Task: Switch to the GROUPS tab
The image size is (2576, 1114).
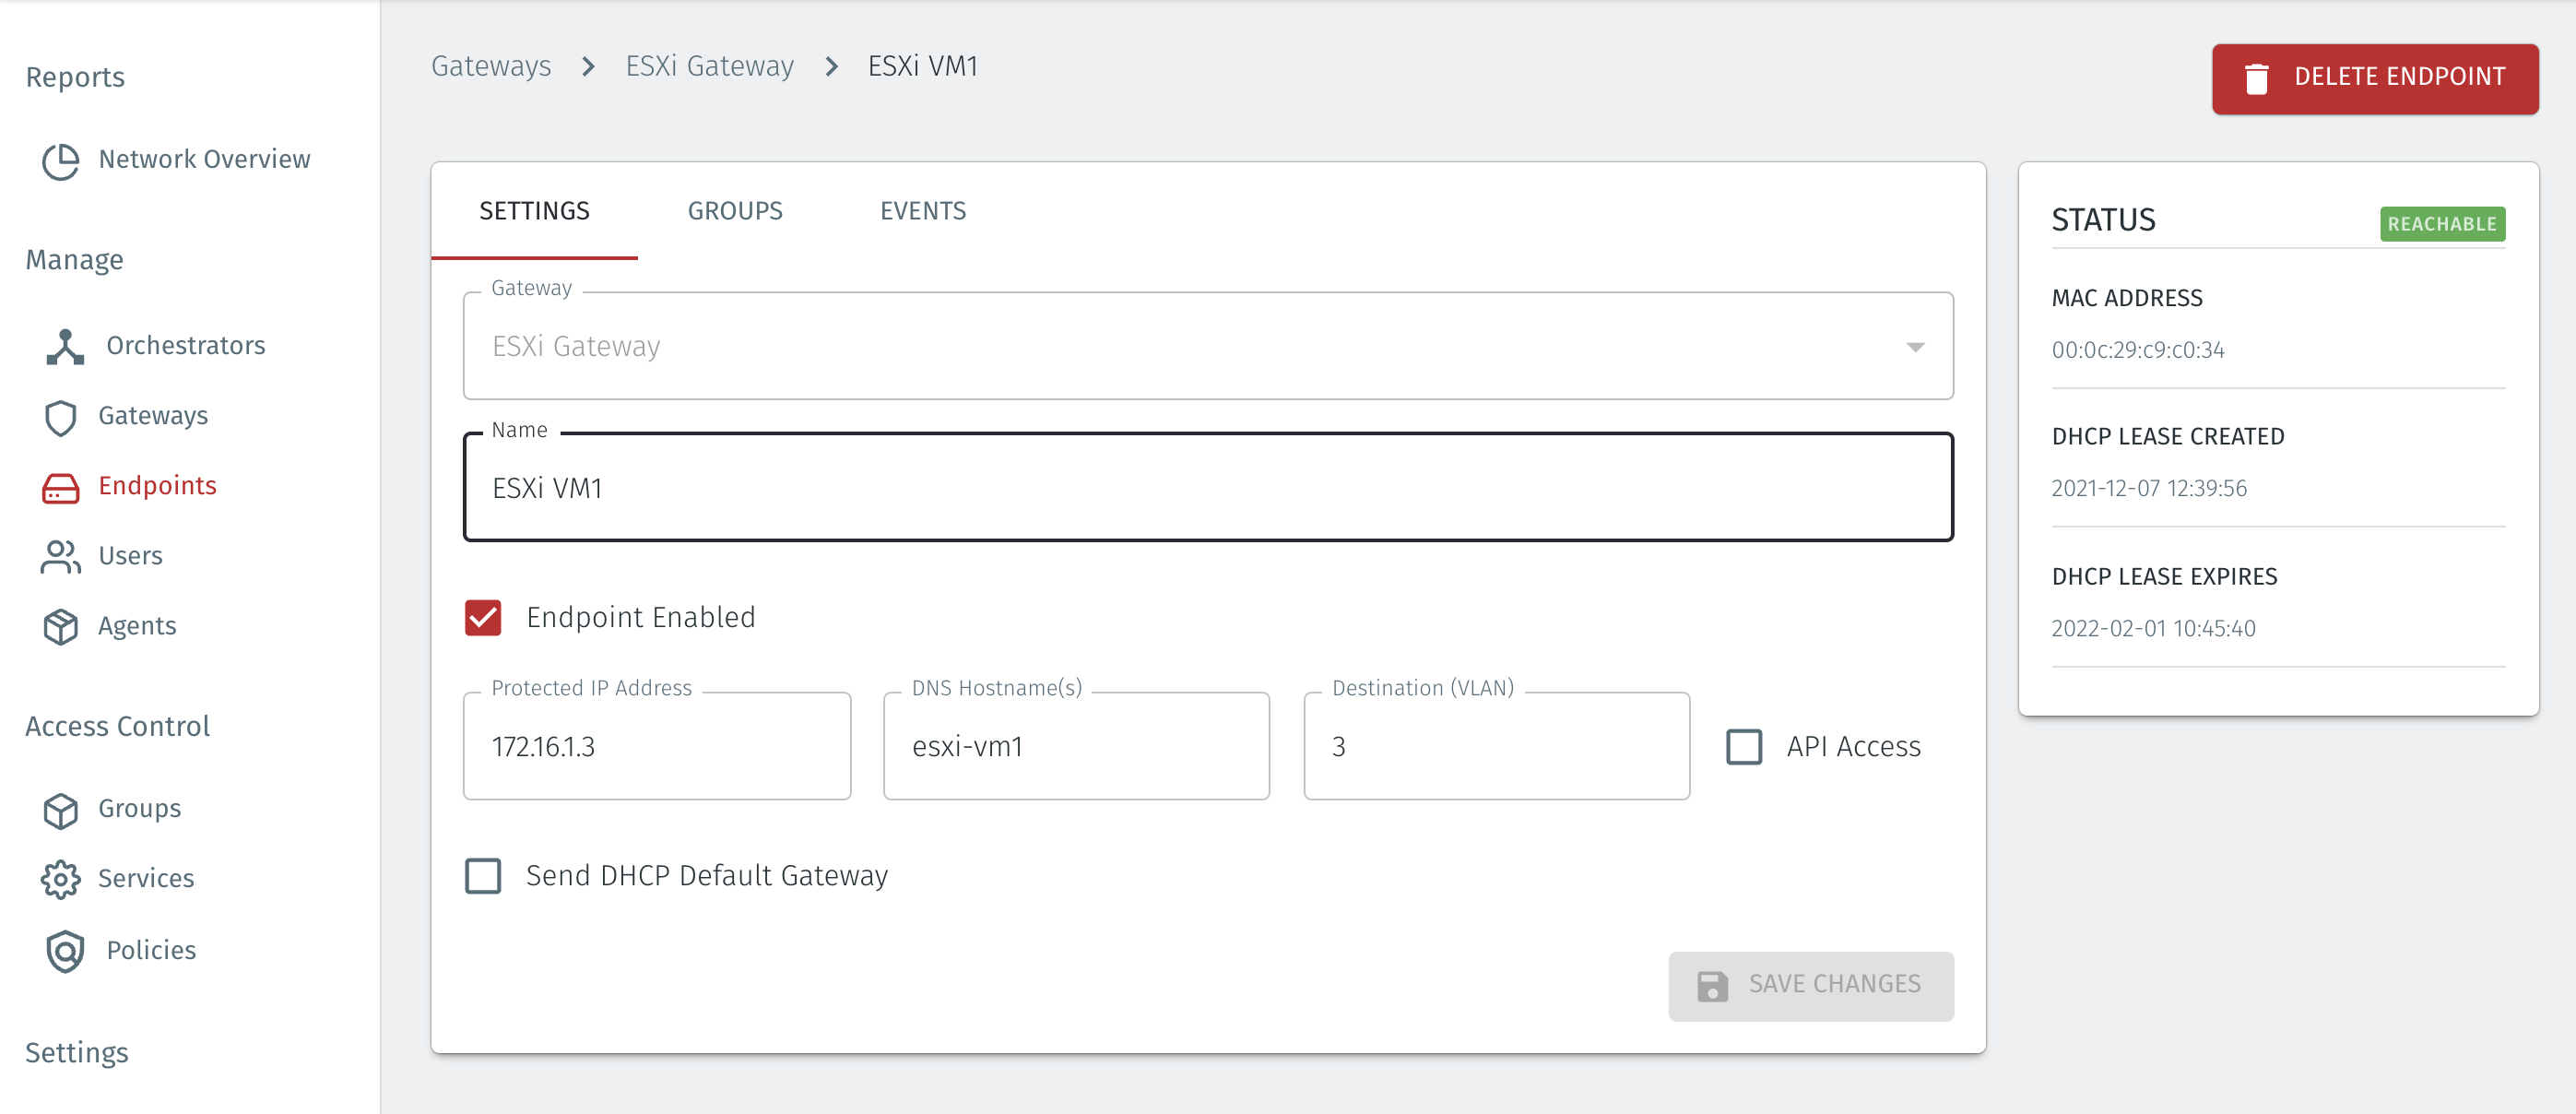Action: [x=734, y=211]
